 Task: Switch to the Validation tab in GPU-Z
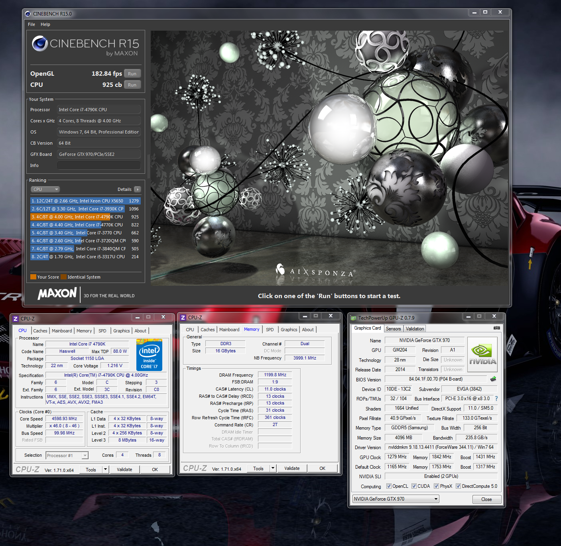click(415, 329)
